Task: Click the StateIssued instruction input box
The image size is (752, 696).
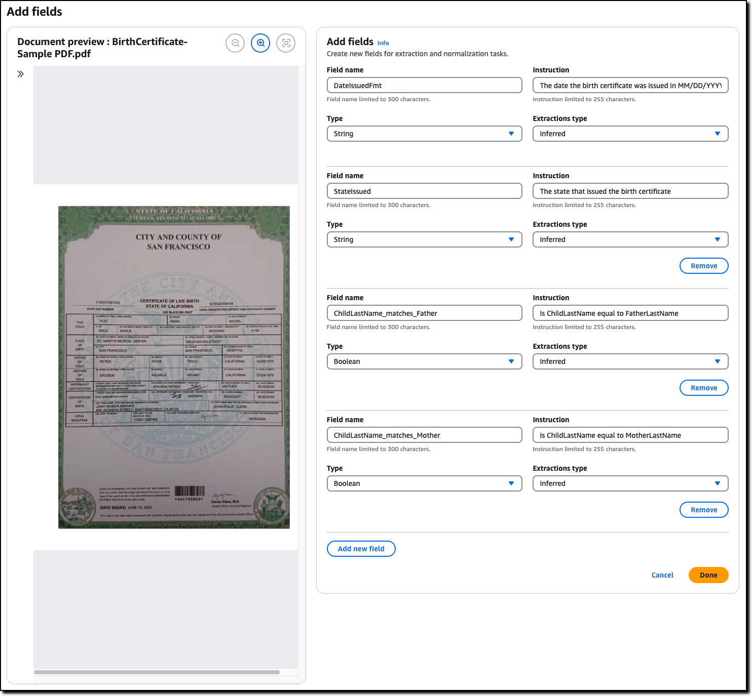Action: click(x=630, y=191)
